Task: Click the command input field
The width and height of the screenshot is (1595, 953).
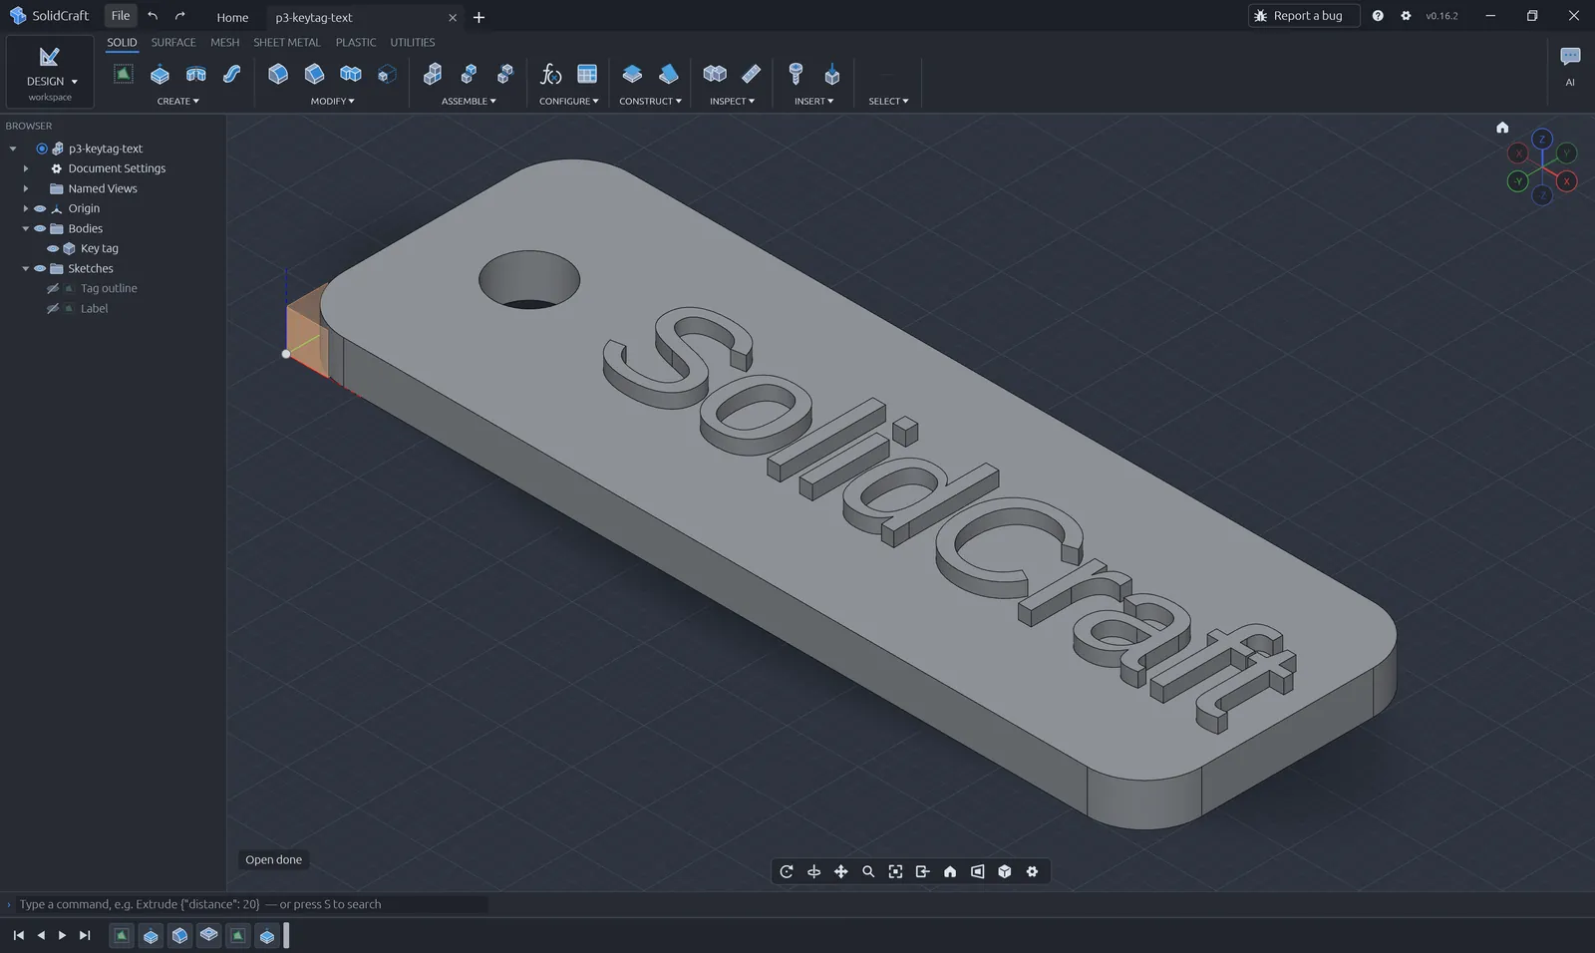Action: pyautogui.click(x=252, y=904)
